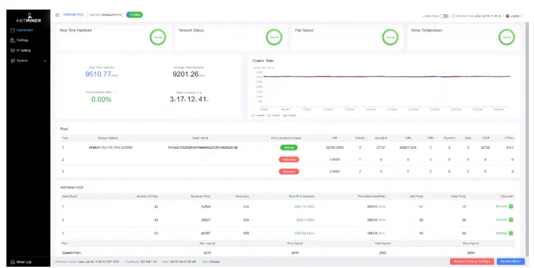Click the Settings sidebar icon
This screenshot has width=534, height=268.
pos(13,40)
